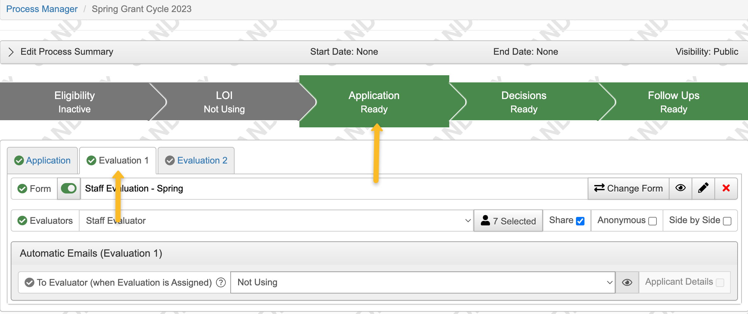Preview the Staff Evaluation - Spring form
Image resolution: width=748 pixels, height=314 pixels.
[x=681, y=188]
